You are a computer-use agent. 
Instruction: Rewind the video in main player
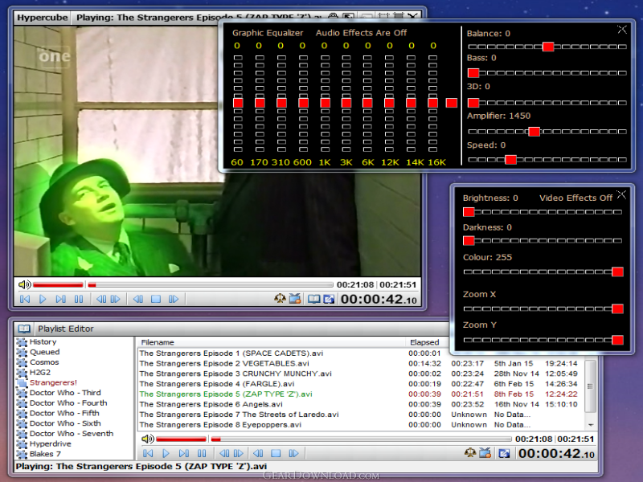(138, 299)
